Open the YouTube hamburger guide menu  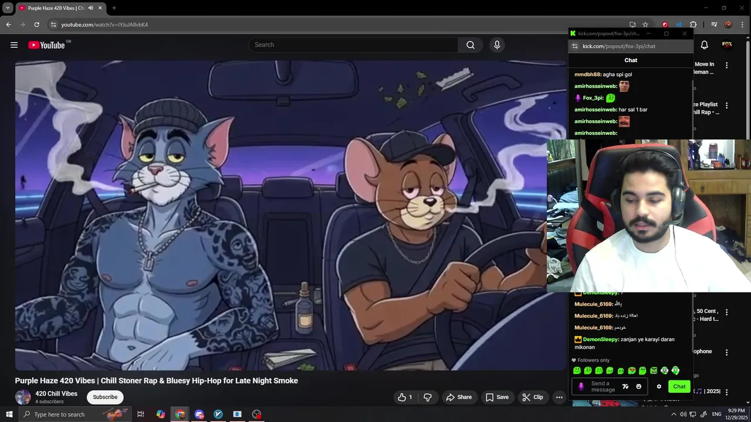(x=14, y=45)
